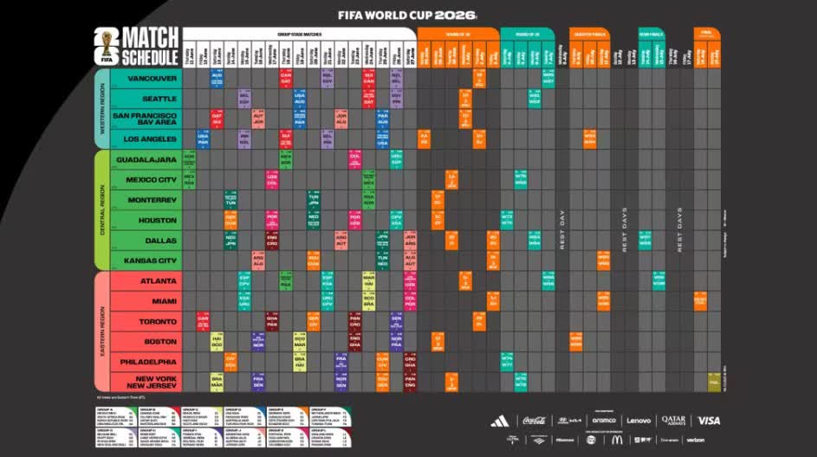Select the Visa sponsor logo
This screenshot has width=817, height=457.
[x=708, y=421]
